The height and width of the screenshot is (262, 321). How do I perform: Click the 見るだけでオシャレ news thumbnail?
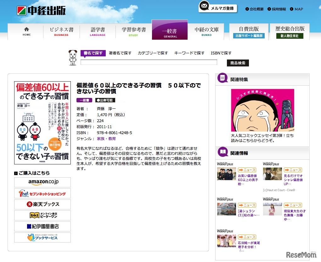pos(272,174)
